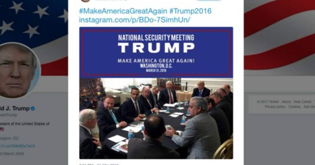Open the #MakeAmericaGreatAgain hashtag
315x165 pixels.
(x=123, y=11)
